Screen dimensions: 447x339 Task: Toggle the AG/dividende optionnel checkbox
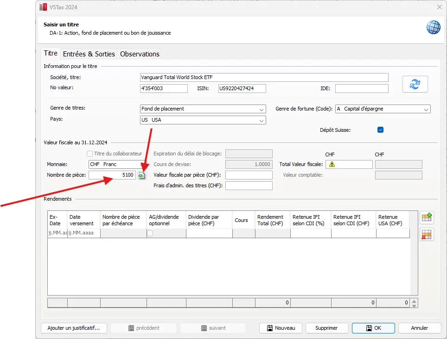(x=150, y=234)
